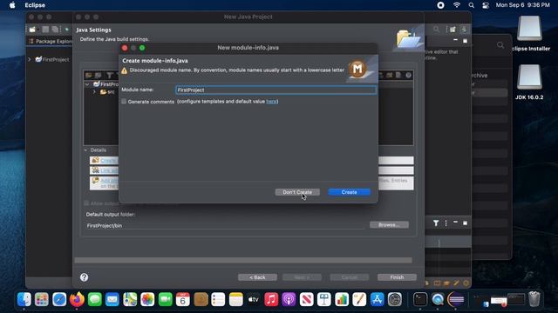
Task: Launch Firefox from the dock
Action: [77, 299]
